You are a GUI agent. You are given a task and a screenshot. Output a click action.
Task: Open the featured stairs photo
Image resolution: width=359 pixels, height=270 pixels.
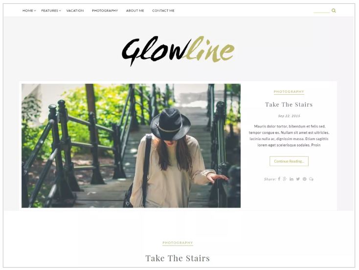(x=131, y=145)
